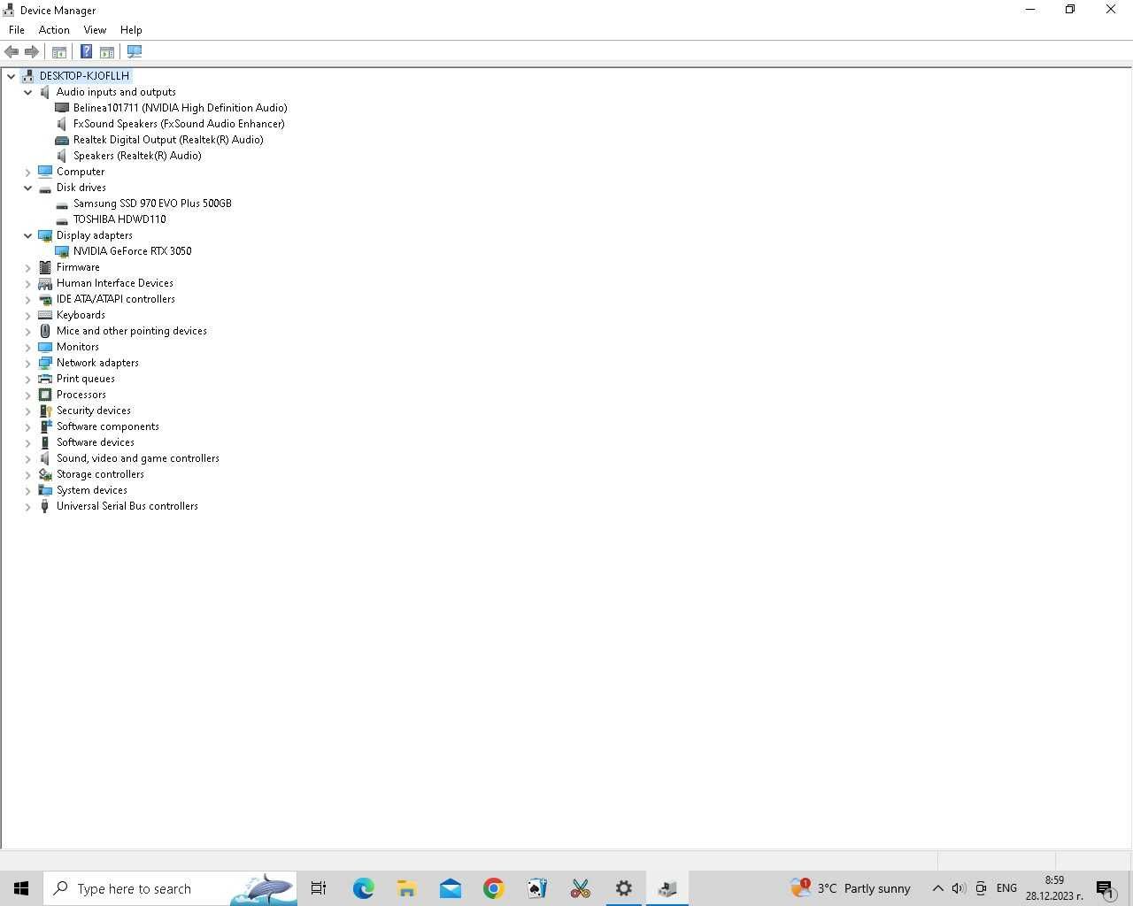
Task: Click Show/Hide Console Tree toolbar icon
Action: (59, 52)
